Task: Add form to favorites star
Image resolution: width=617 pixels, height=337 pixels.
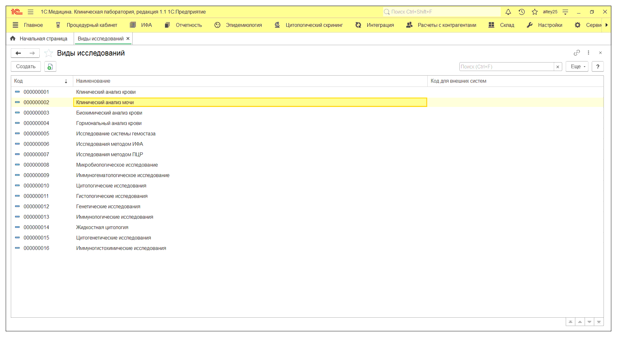Action: point(49,53)
